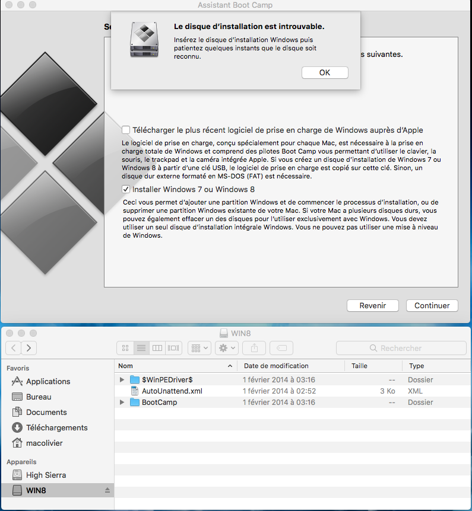Go forward in Finder history
The width and height of the screenshot is (472, 511).
coord(28,348)
